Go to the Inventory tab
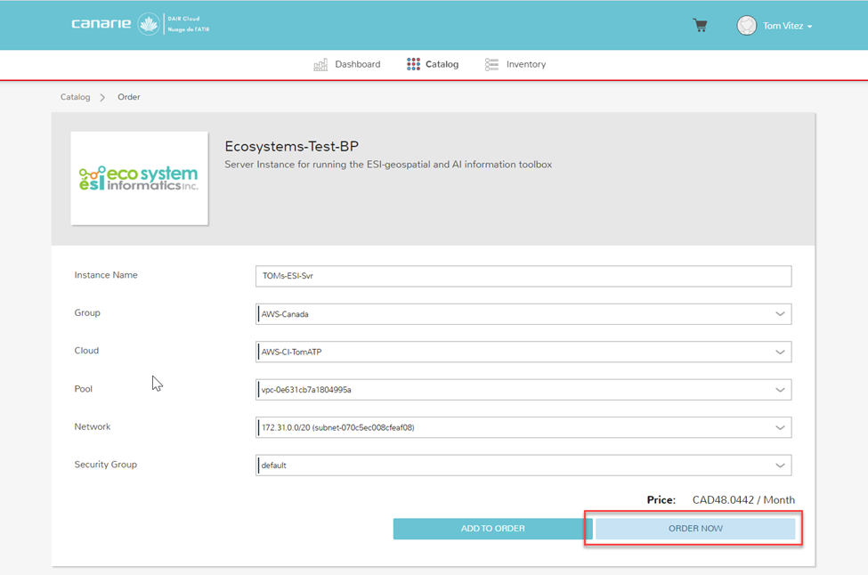The height and width of the screenshot is (575, 868). (x=525, y=65)
